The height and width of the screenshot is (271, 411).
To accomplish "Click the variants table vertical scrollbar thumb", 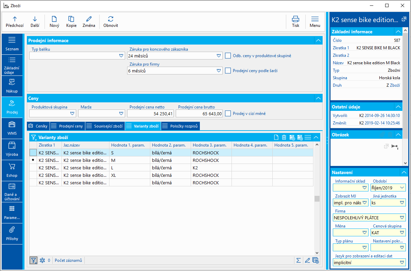I will [317, 199].
